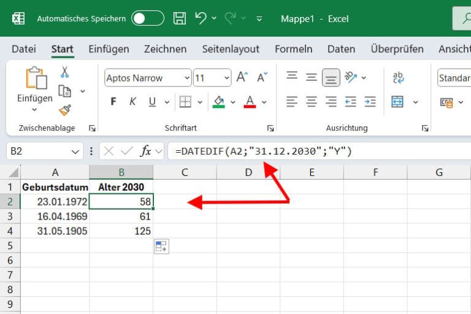471x314 pixels.
Task: Click the AutoFill options button below B4
Action: click(162, 247)
